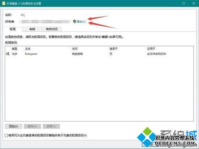Click the 继承于 column header
Screen dimensions: 199x149
114,49
